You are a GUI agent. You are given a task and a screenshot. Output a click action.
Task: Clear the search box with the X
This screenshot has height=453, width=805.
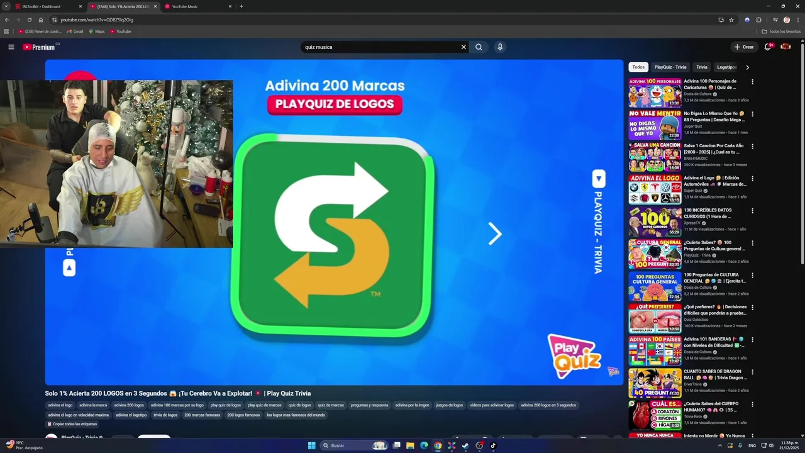tap(464, 47)
